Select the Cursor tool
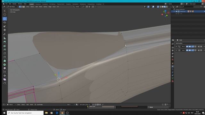 (x=5, y=15)
